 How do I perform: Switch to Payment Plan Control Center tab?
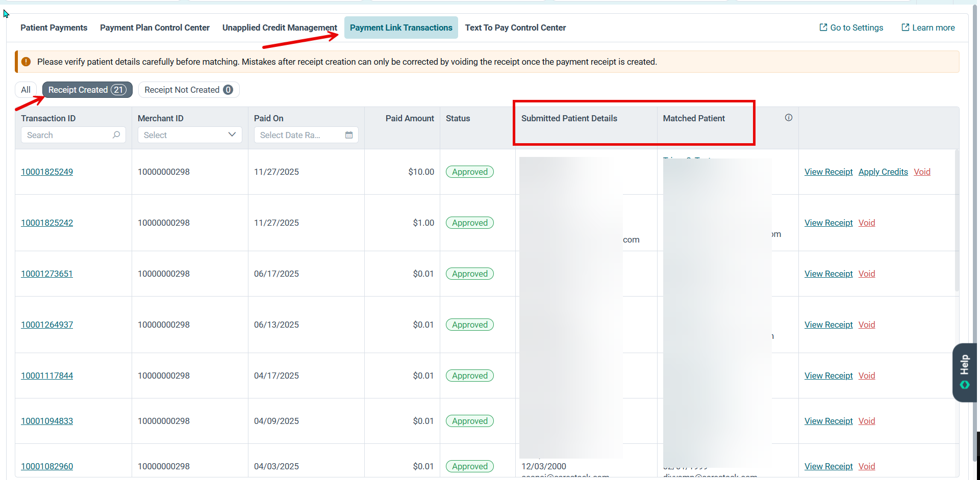pyautogui.click(x=155, y=28)
